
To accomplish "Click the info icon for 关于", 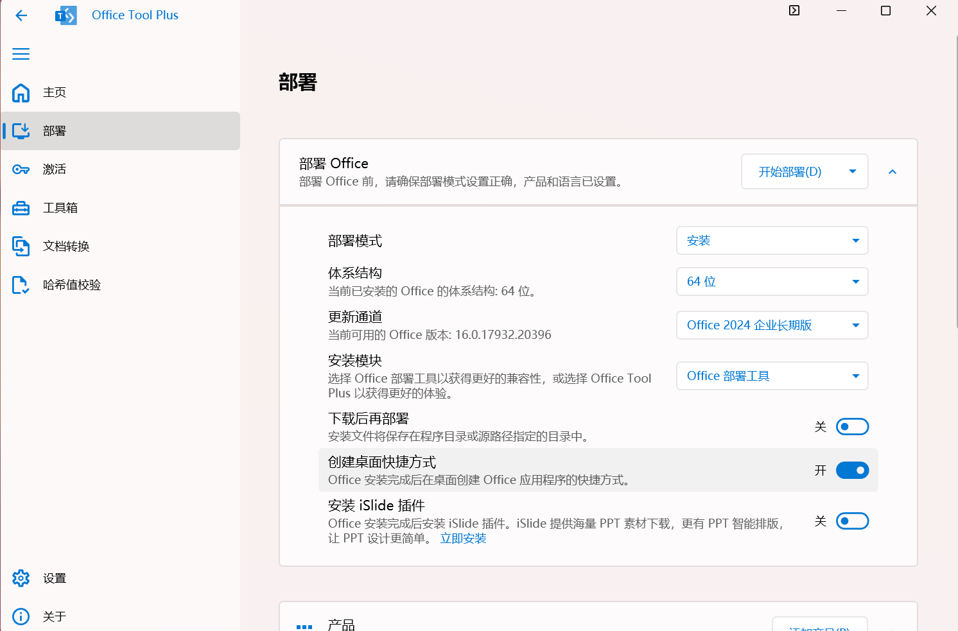I will point(21,617).
